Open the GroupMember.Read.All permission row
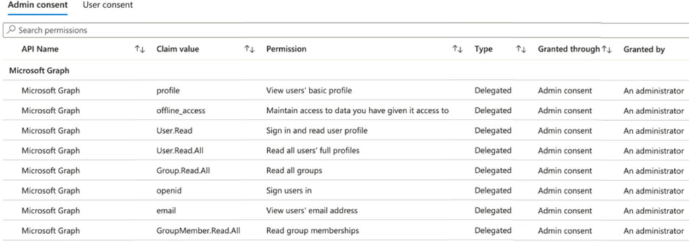Screen dimensions: 689x243 coord(344,230)
